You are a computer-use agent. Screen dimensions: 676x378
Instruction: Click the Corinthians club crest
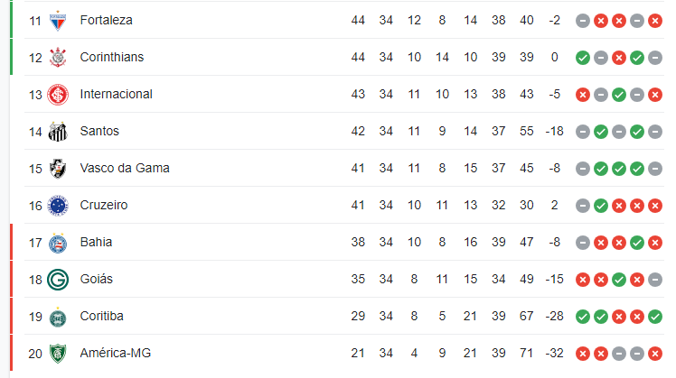click(58, 57)
